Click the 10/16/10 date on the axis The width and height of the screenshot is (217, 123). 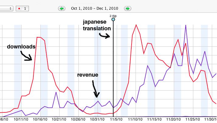pyautogui.click(x=40, y=120)
